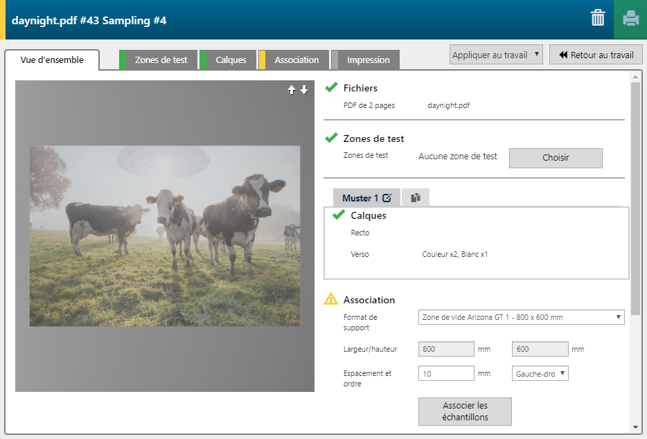Click the Espacement input field showing 10

[446, 373]
